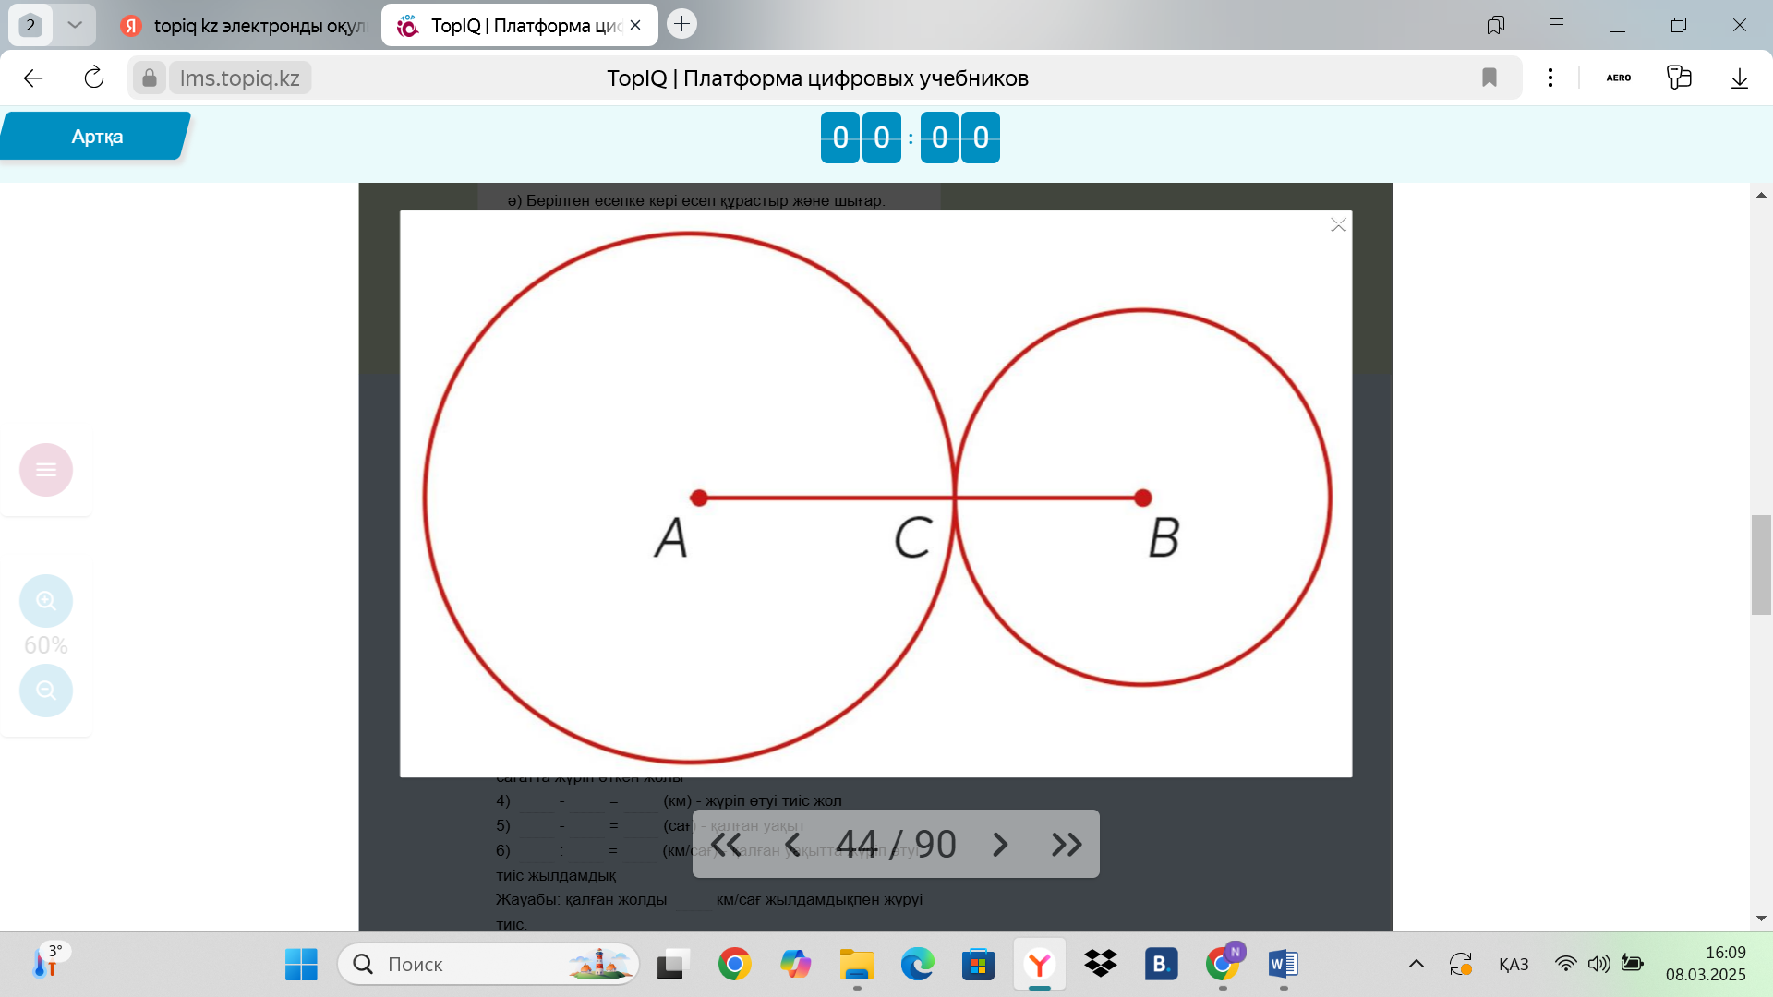This screenshot has width=1773, height=997.
Task: Click the zoom in magnifier icon
Action: pyautogui.click(x=46, y=602)
